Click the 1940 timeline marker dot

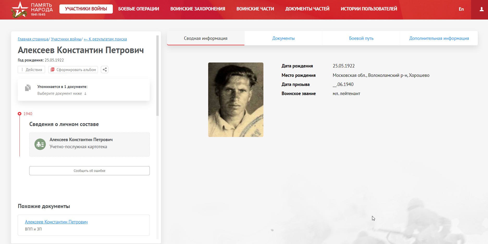coord(20,114)
